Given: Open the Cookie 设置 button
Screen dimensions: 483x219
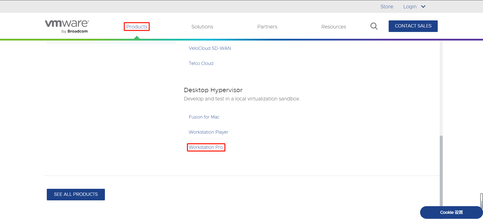Looking at the screenshot, I should click(451, 212).
